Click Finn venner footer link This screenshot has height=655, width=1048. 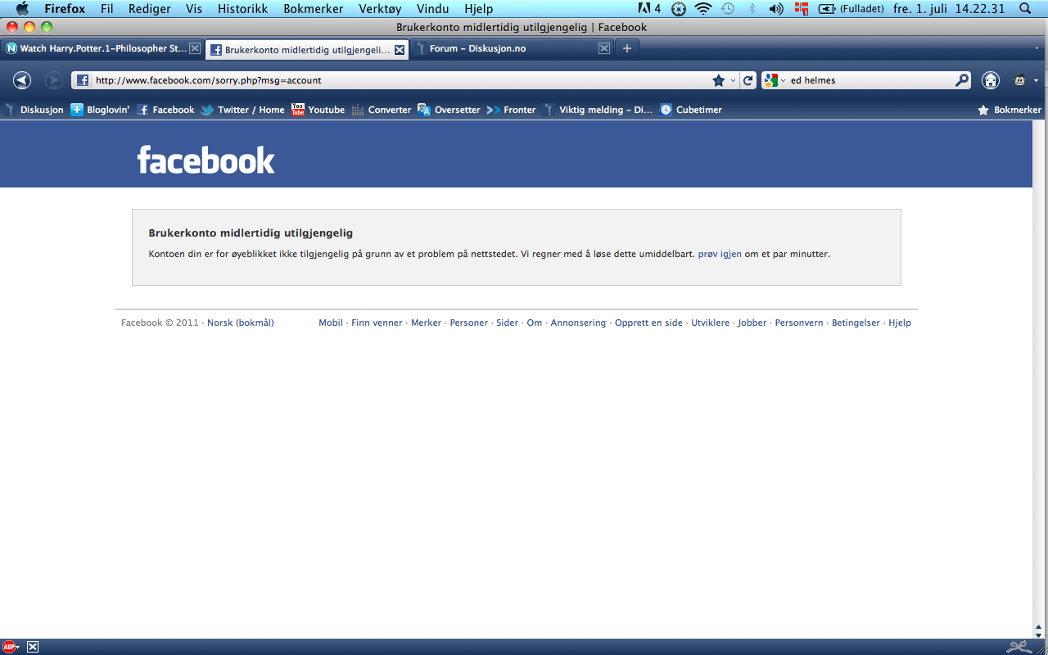pos(377,323)
